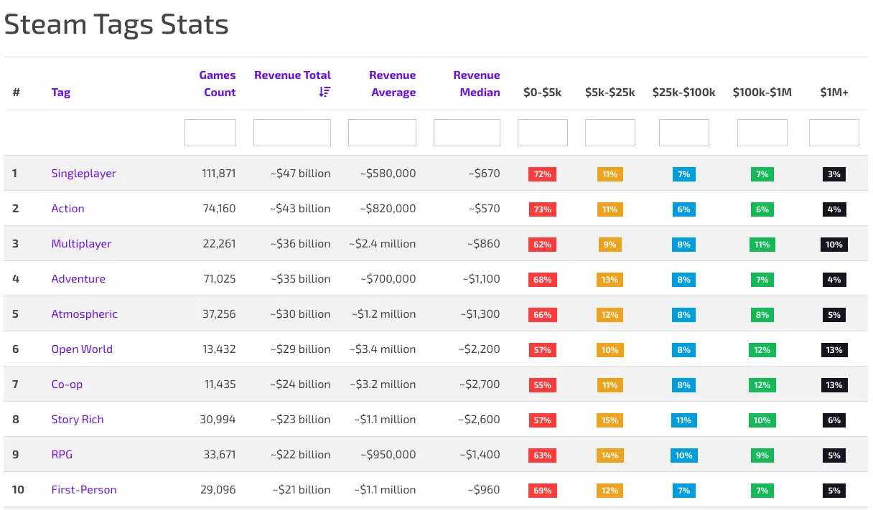
Task: Select the 30,994 games count cell
Action: pyautogui.click(x=218, y=420)
